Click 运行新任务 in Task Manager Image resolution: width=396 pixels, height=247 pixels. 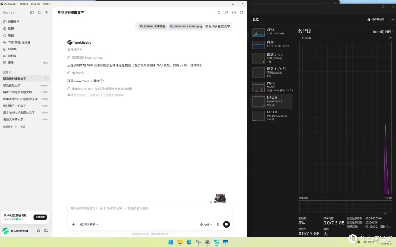375,19
